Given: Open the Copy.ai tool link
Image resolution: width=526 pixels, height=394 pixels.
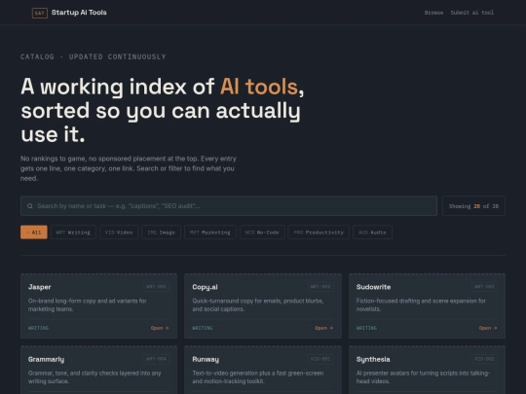Looking at the screenshot, I should 324,328.
